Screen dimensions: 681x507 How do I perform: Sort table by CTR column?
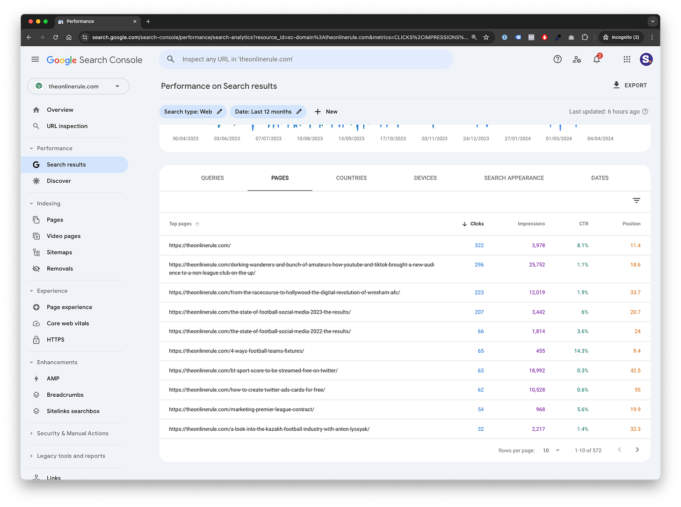[x=584, y=224]
